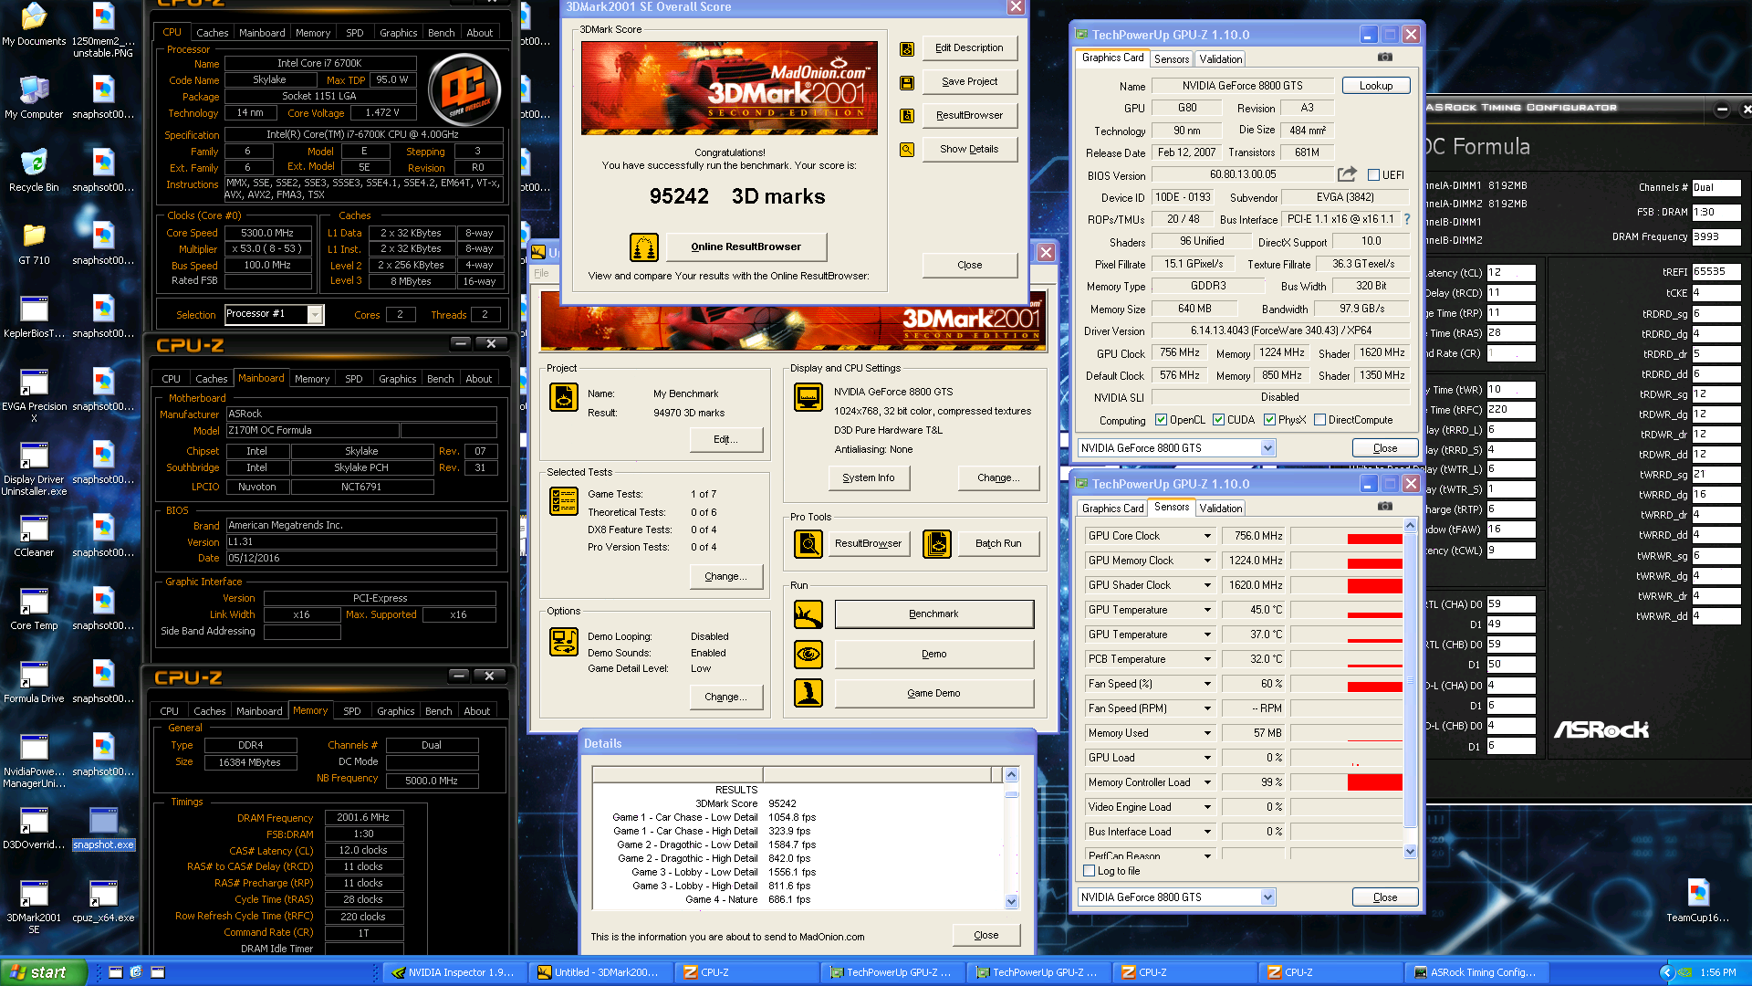Launch the EVGA Precision X shortcut
The image size is (1752, 986).
click(x=34, y=395)
